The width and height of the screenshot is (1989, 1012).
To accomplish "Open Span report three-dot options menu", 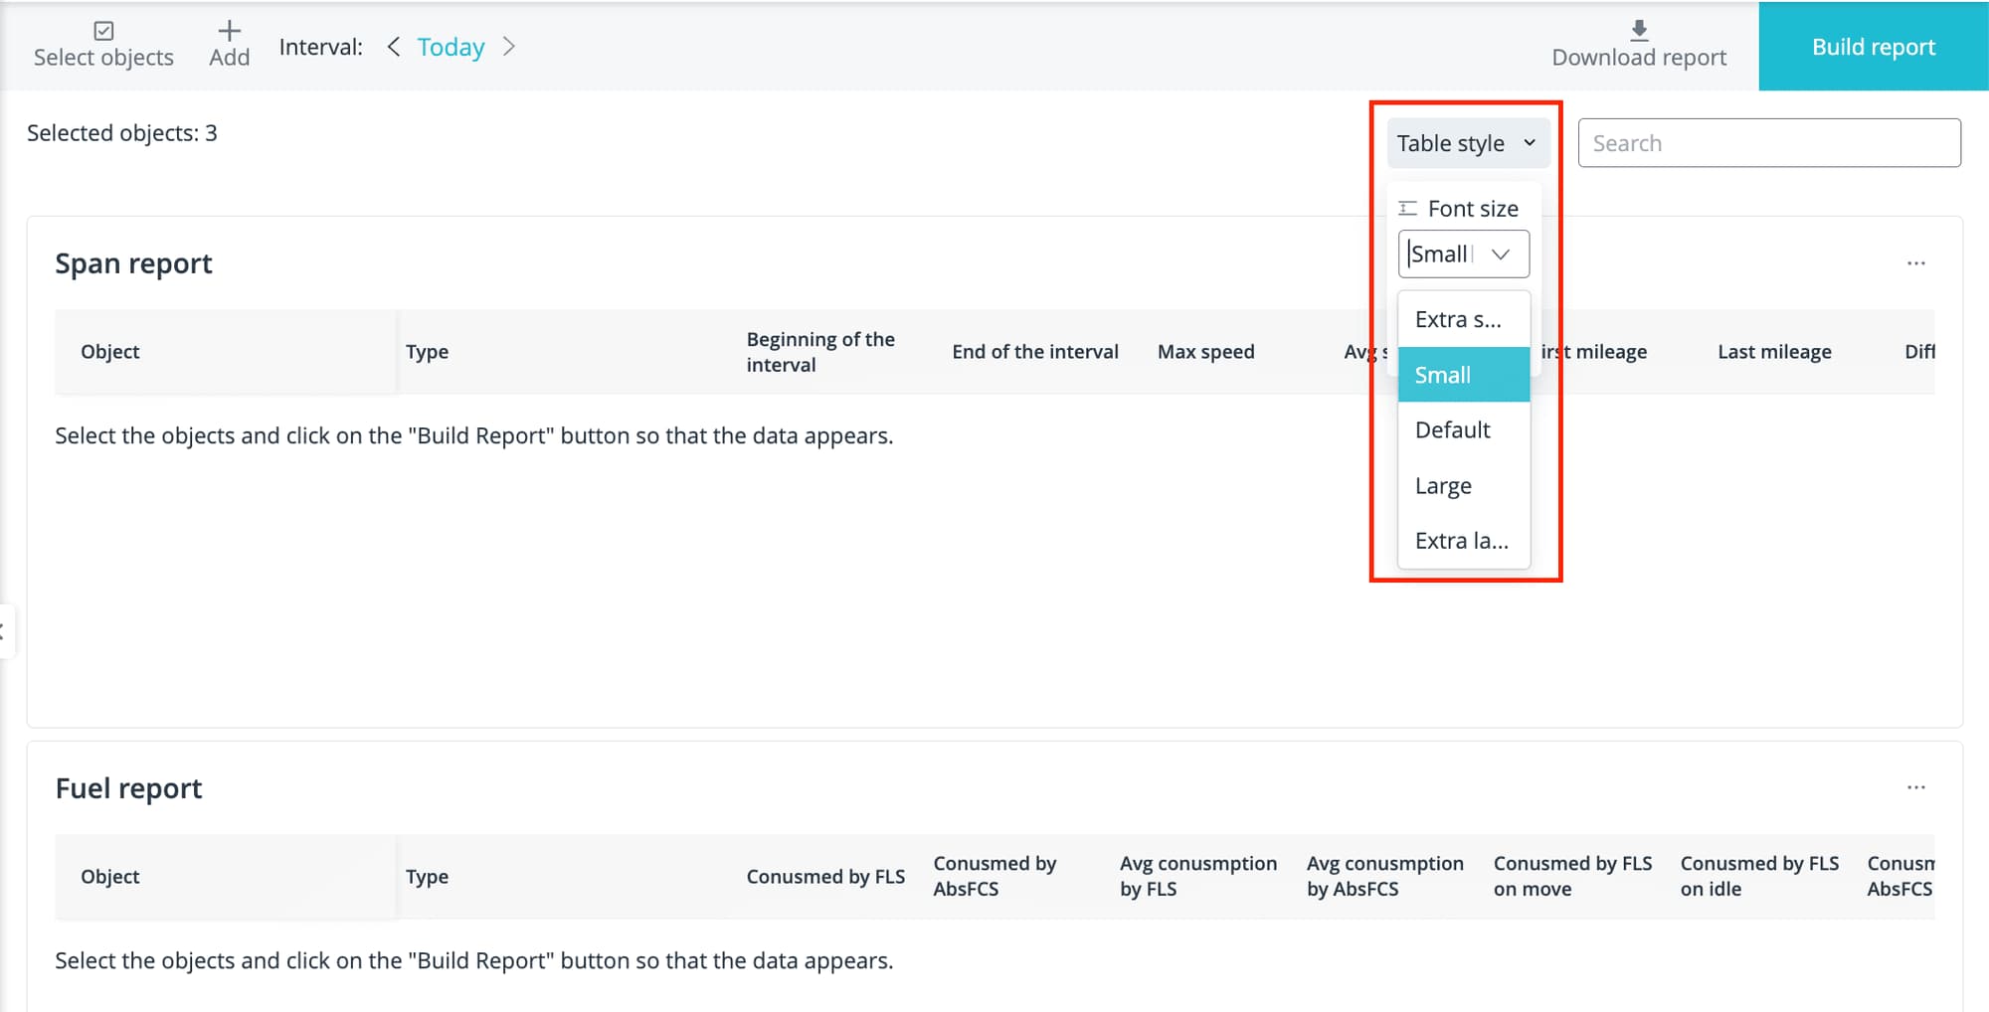I will click(1915, 263).
